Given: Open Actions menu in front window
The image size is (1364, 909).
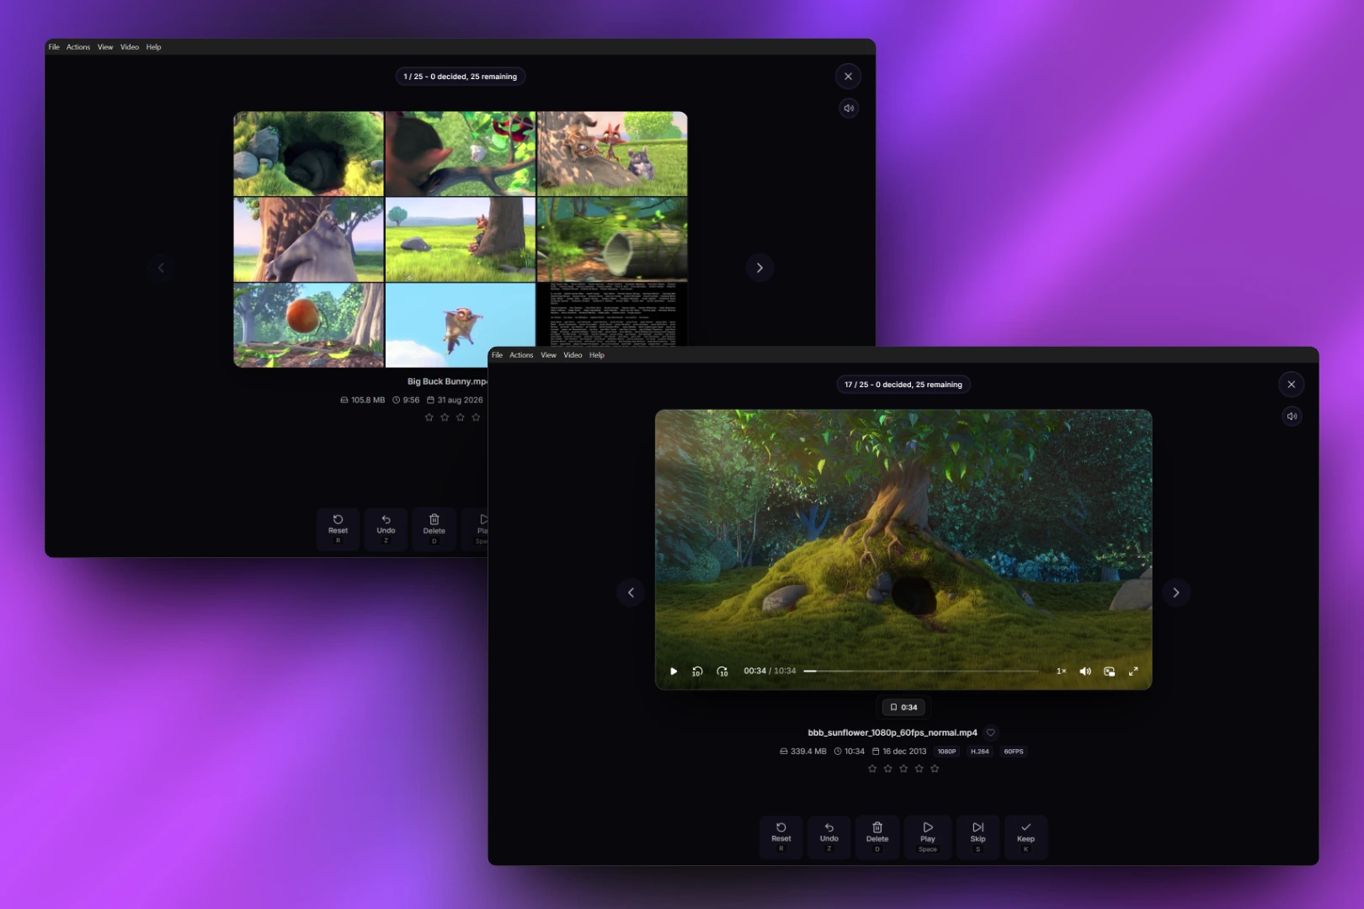Looking at the screenshot, I should [521, 355].
